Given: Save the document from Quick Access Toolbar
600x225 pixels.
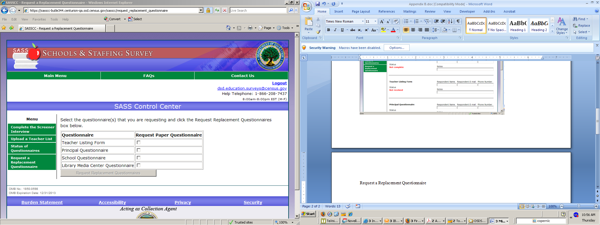Looking at the screenshot, I should 318,4.
